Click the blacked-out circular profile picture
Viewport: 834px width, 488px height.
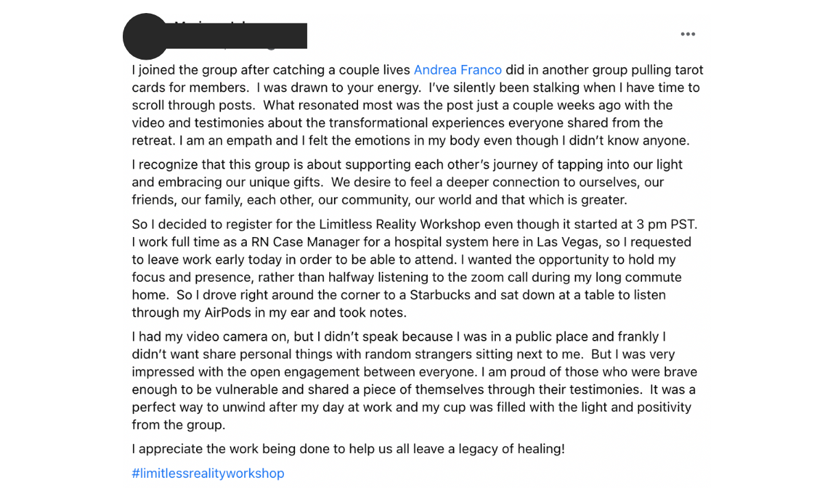tap(146, 36)
